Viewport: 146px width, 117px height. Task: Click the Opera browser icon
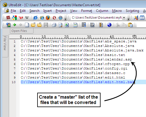[54, 18]
